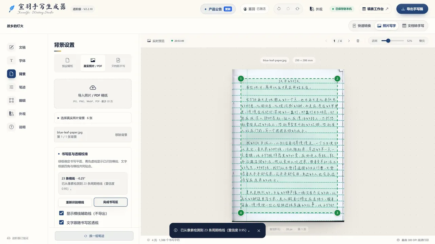Switch to the 文档转手写 background tab
Image resolution: width=435 pixels, height=244 pixels.
point(118,63)
